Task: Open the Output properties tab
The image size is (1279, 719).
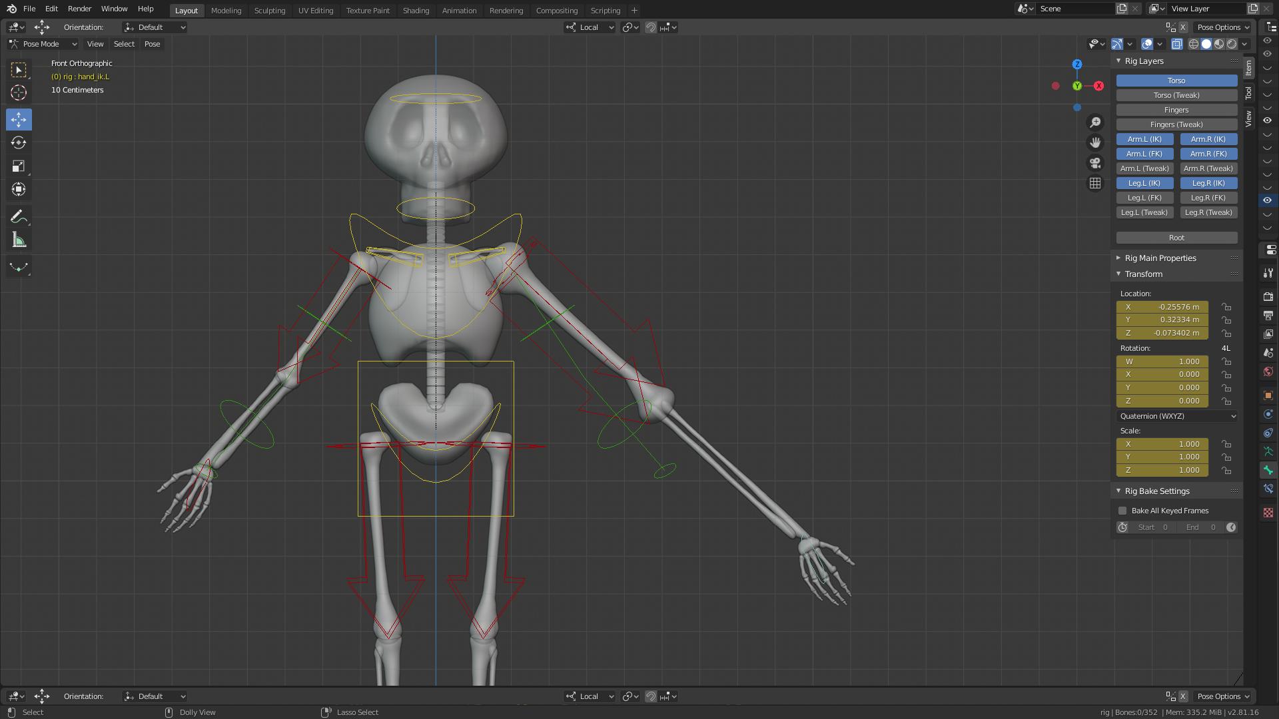Action: coord(1268,316)
